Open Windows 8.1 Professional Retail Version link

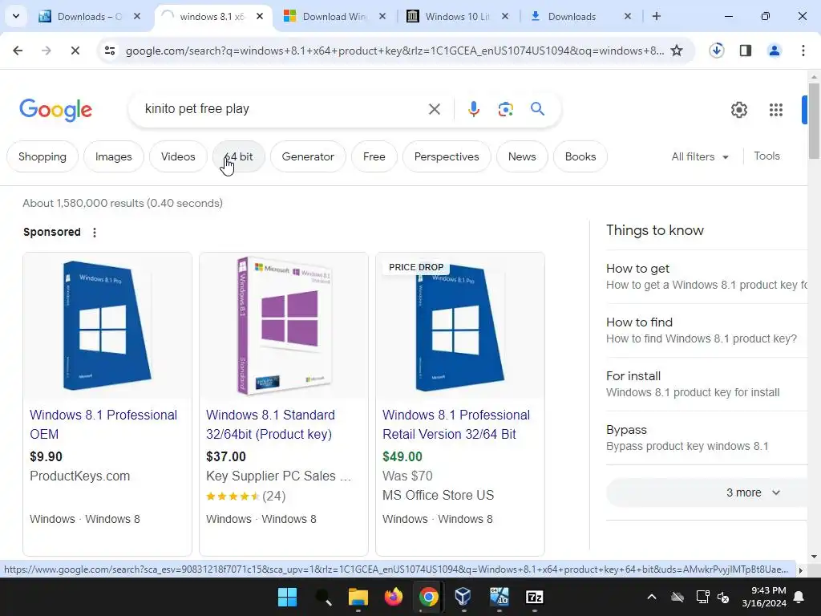tap(456, 424)
